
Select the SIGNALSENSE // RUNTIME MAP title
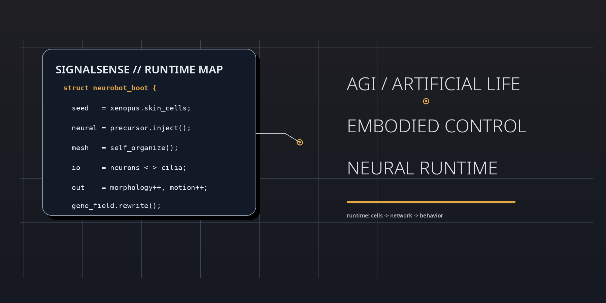coord(139,70)
